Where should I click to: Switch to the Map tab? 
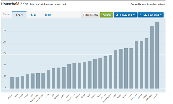34,15
